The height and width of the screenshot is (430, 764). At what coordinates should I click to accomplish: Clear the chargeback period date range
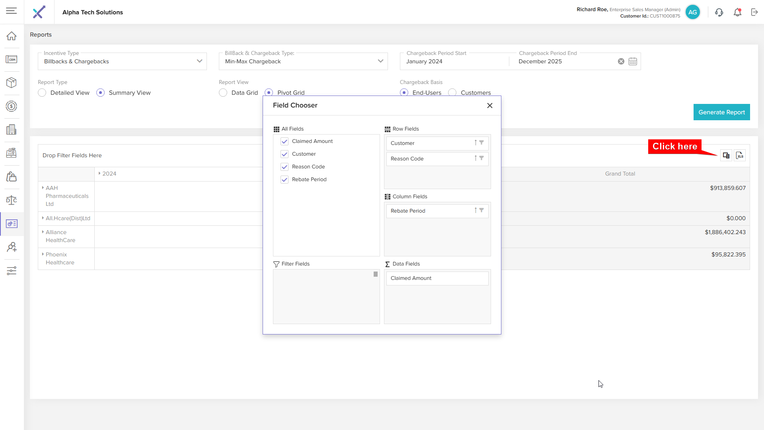coord(621,61)
